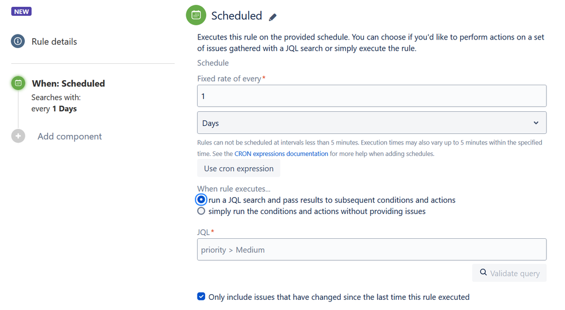This screenshot has height=310, width=565.
Task: Click the NEW badge
Action: click(x=22, y=11)
